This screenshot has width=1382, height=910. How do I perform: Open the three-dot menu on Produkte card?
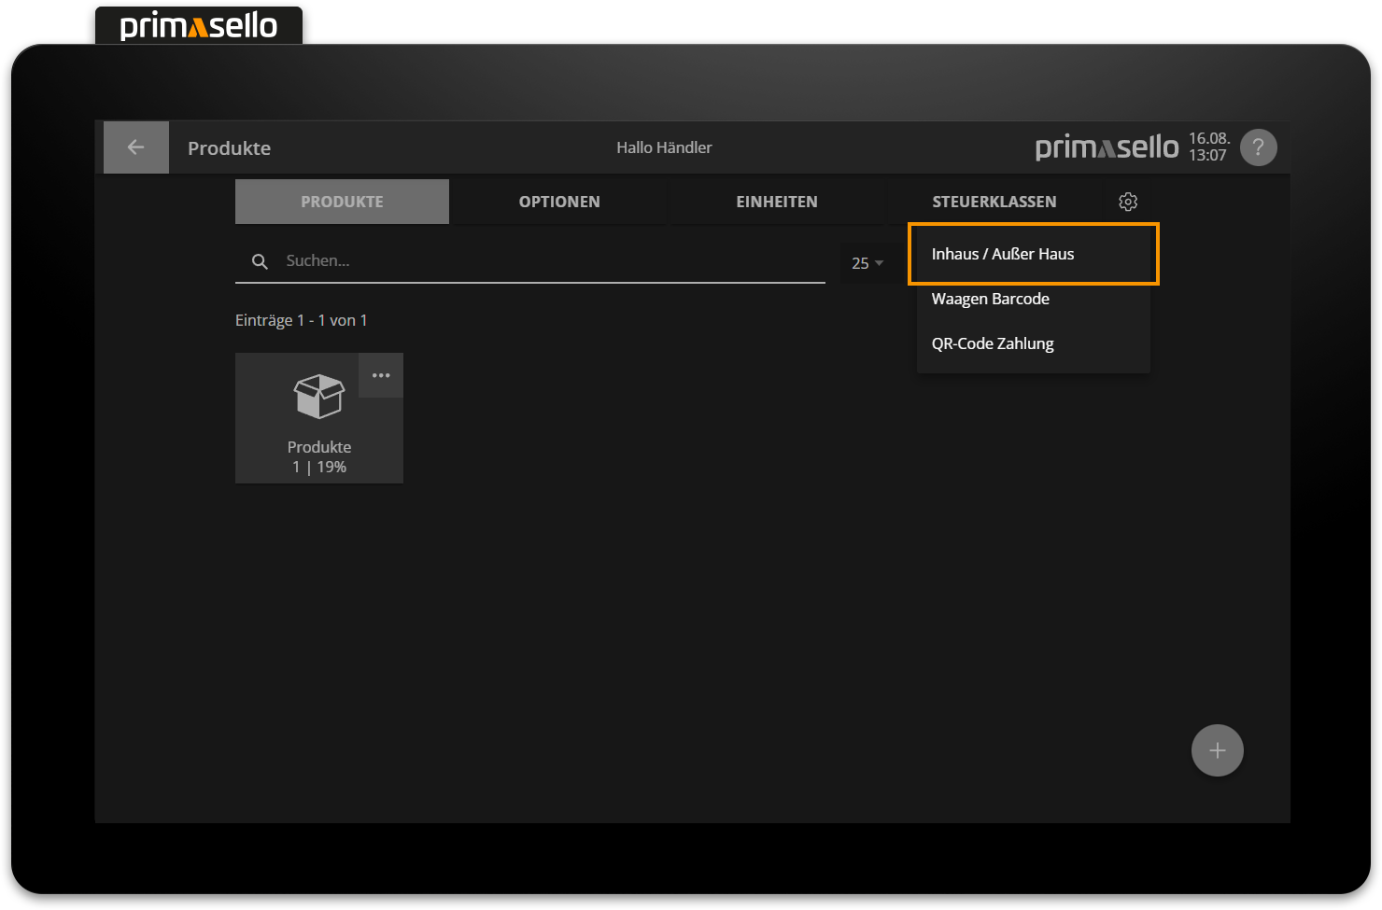[381, 375]
